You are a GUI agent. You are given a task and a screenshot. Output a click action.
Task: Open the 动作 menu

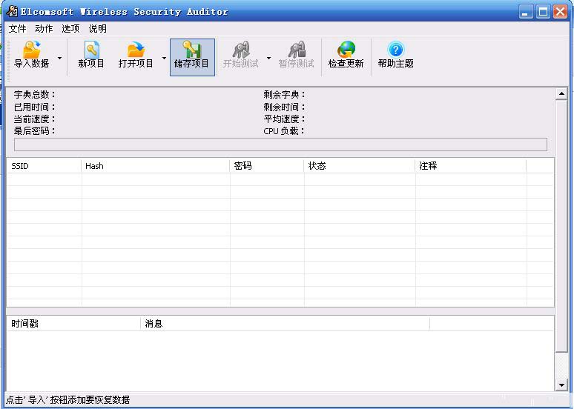44,29
